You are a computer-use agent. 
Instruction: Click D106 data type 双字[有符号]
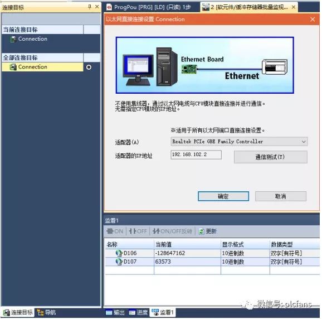(286, 253)
